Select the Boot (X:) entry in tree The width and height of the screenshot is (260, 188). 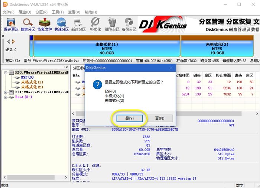click(x=24, y=97)
